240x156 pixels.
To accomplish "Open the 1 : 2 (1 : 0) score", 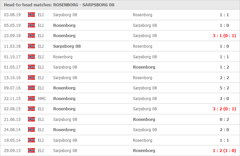I will click(224, 151).
